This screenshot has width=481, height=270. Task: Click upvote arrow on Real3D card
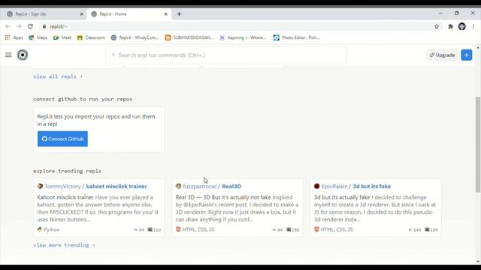(274, 229)
